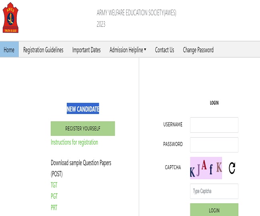This screenshot has height=216, width=260.
Task: Click the Army Welfare Education Society title
Action: (x=136, y=13)
